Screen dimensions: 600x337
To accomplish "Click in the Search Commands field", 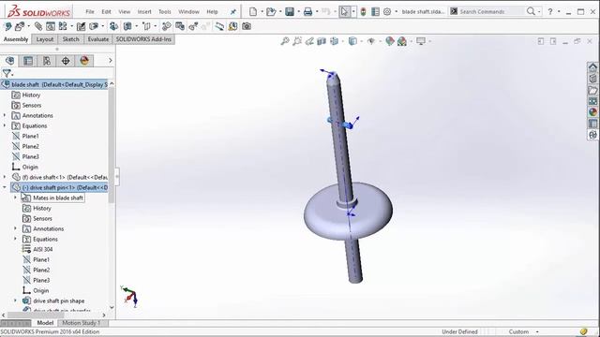I will [491, 12].
